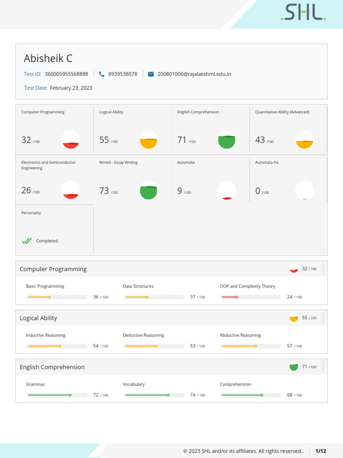Click the WriteX Essay Writing green gauge
The image size is (343, 458).
click(x=149, y=190)
